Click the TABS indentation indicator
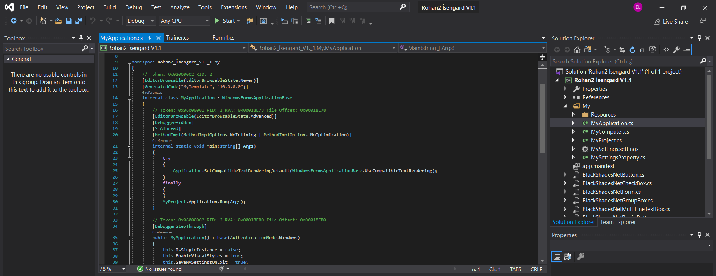716x276 pixels. (x=516, y=269)
